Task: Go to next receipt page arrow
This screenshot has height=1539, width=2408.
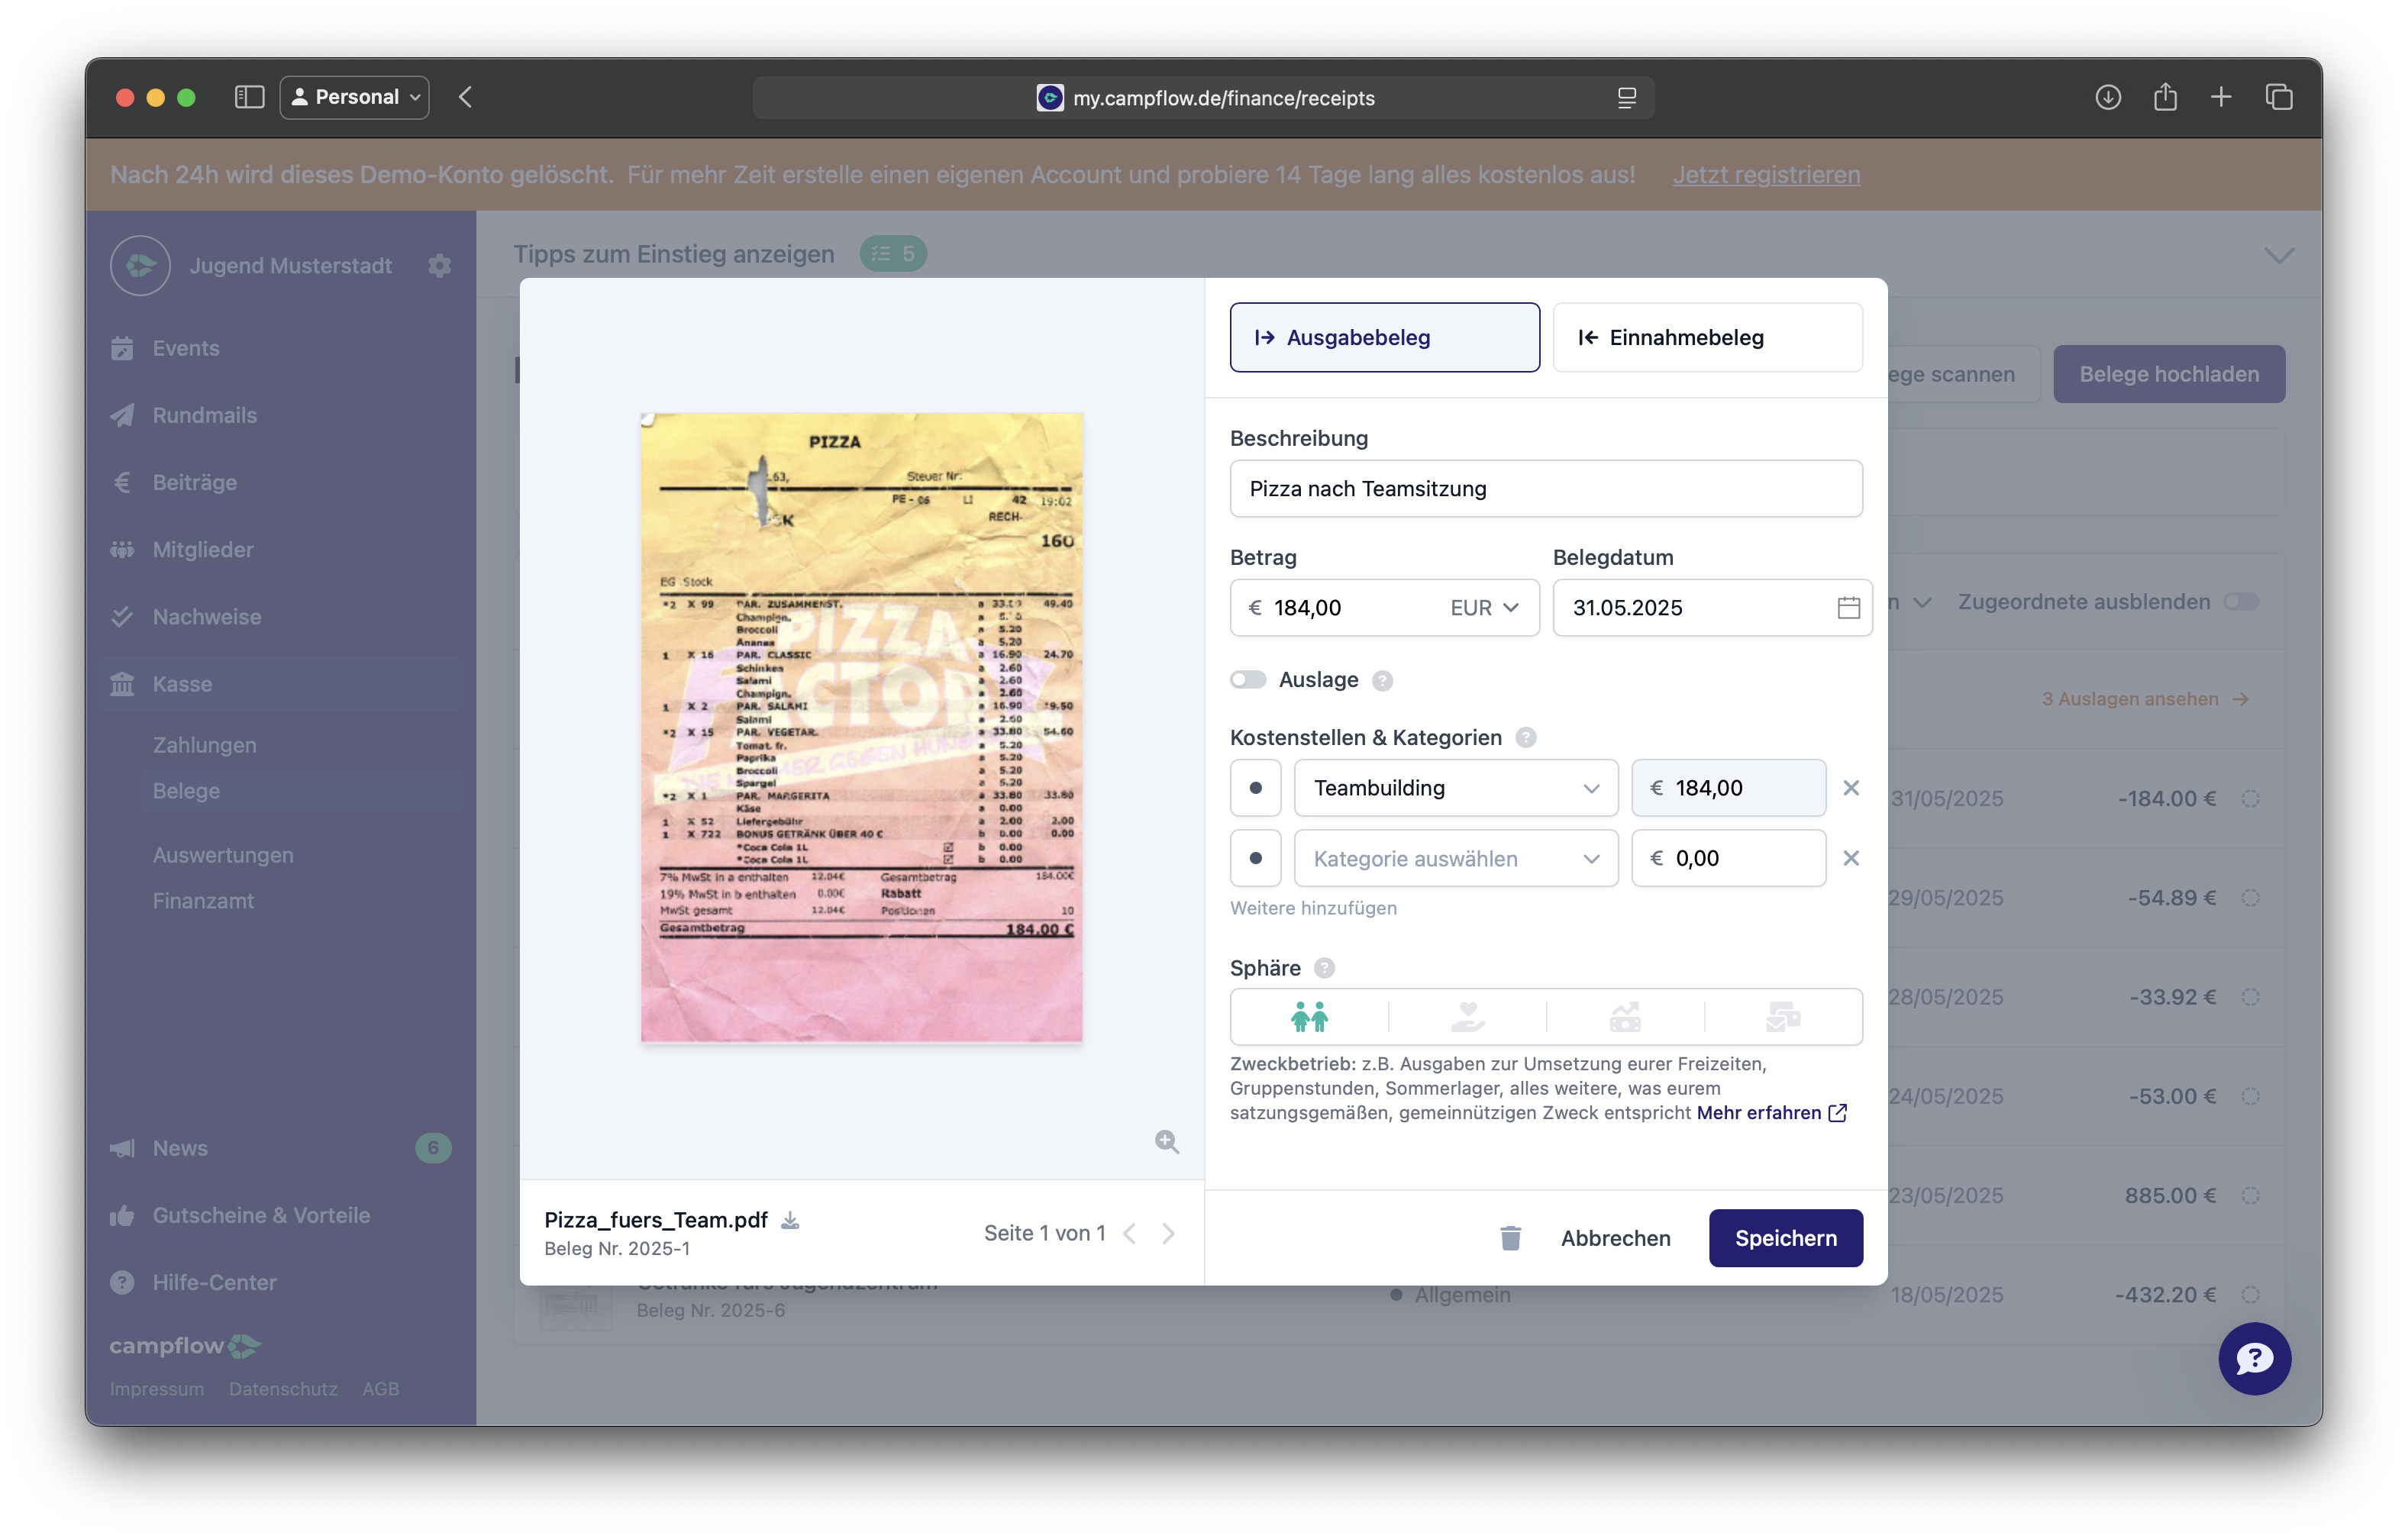Action: tap(1168, 1234)
